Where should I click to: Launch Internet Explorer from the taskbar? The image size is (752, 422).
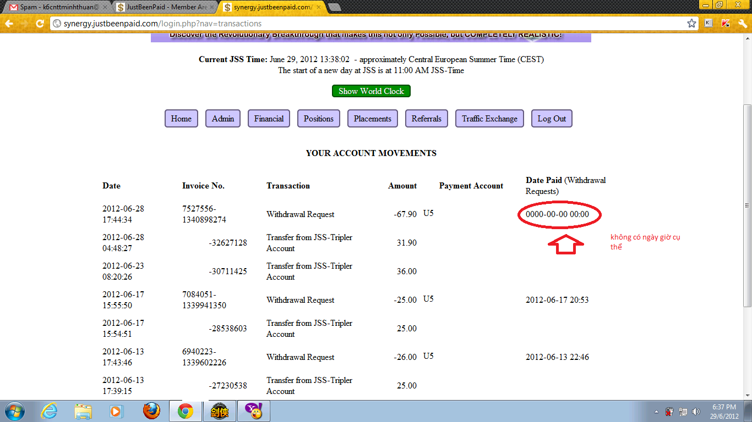coord(49,411)
